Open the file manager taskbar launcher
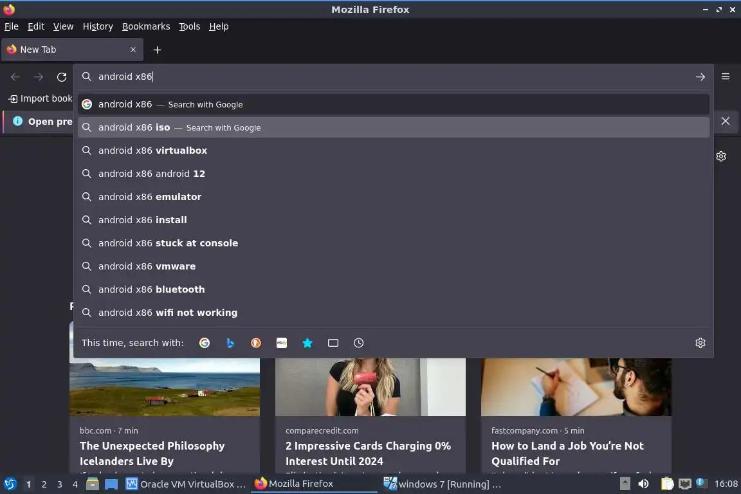 point(93,484)
